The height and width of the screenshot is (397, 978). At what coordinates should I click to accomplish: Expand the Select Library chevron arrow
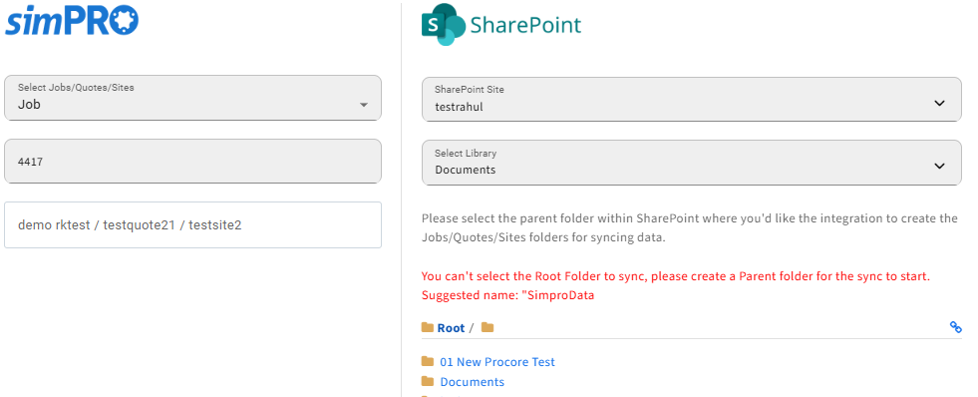[x=939, y=166]
